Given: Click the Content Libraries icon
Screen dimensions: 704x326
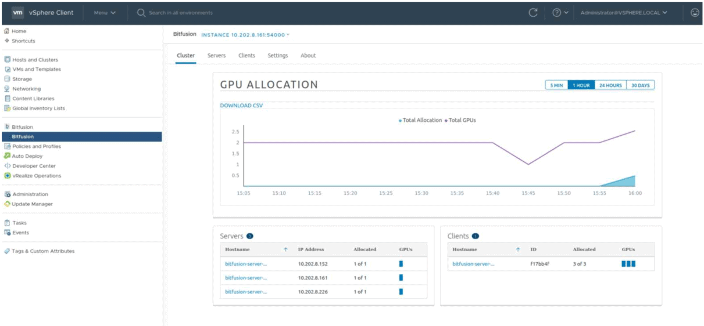Looking at the screenshot, I should tap(8, 99).
